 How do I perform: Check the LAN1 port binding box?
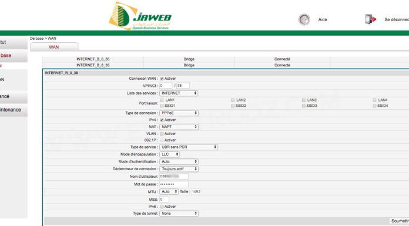point(162,100)
